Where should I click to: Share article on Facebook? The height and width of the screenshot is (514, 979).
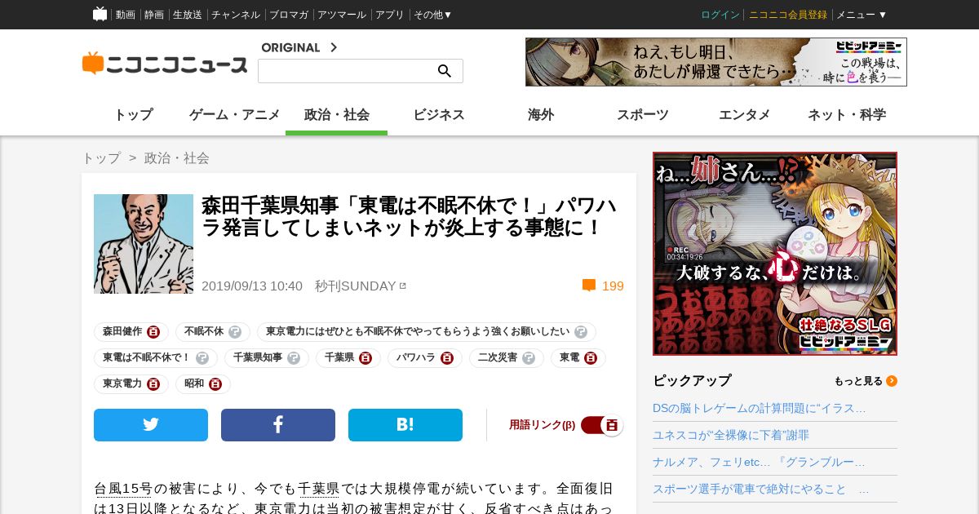(x=278, y=425)
